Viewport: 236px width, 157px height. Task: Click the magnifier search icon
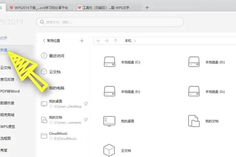pyautogui.click(x=42, y=22)
